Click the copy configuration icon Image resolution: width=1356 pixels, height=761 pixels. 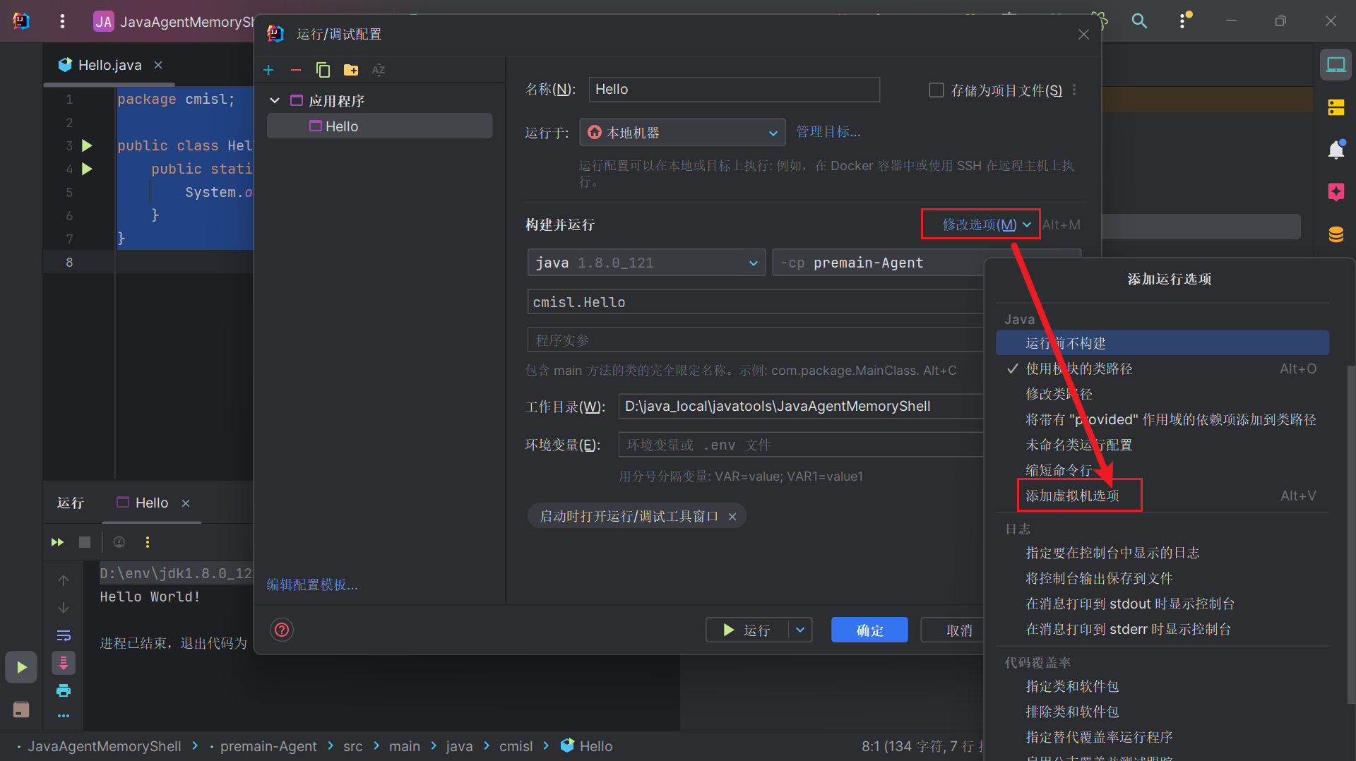click(323, 70)
